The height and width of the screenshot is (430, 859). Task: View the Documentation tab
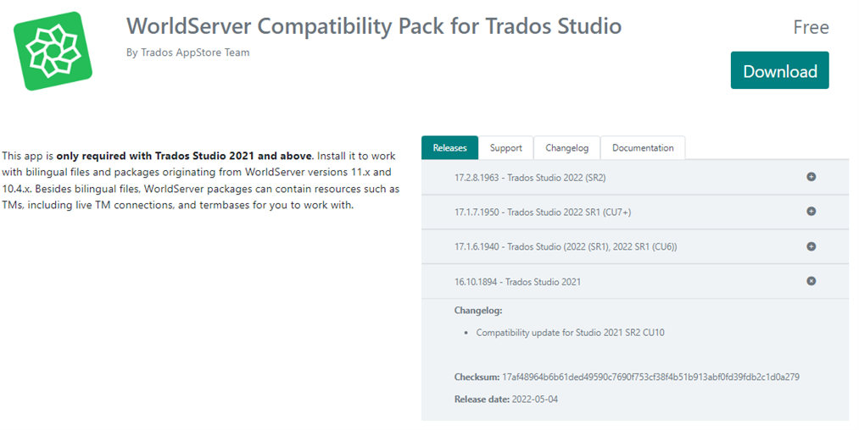(x=643, y=148)
